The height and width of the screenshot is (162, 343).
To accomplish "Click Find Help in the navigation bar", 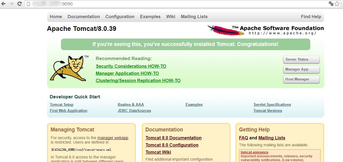I will (311, 17).
